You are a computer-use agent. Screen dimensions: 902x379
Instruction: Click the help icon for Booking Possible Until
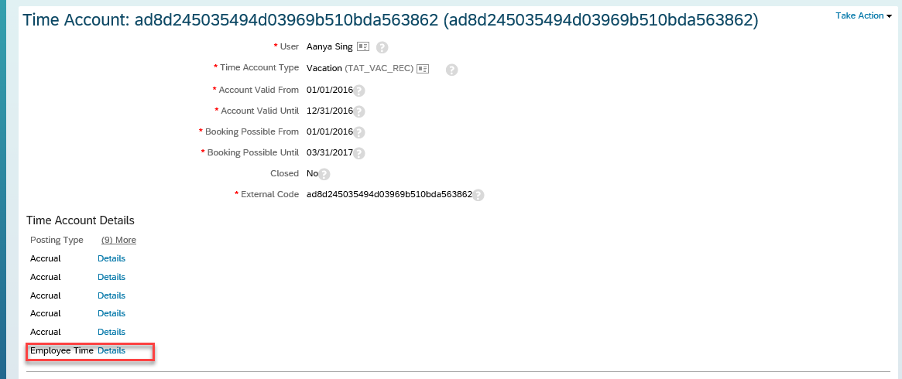point(359,153)
